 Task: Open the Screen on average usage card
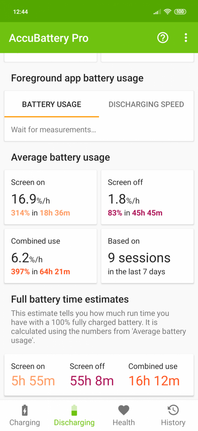pyautogui.click(x=50, y=197)
